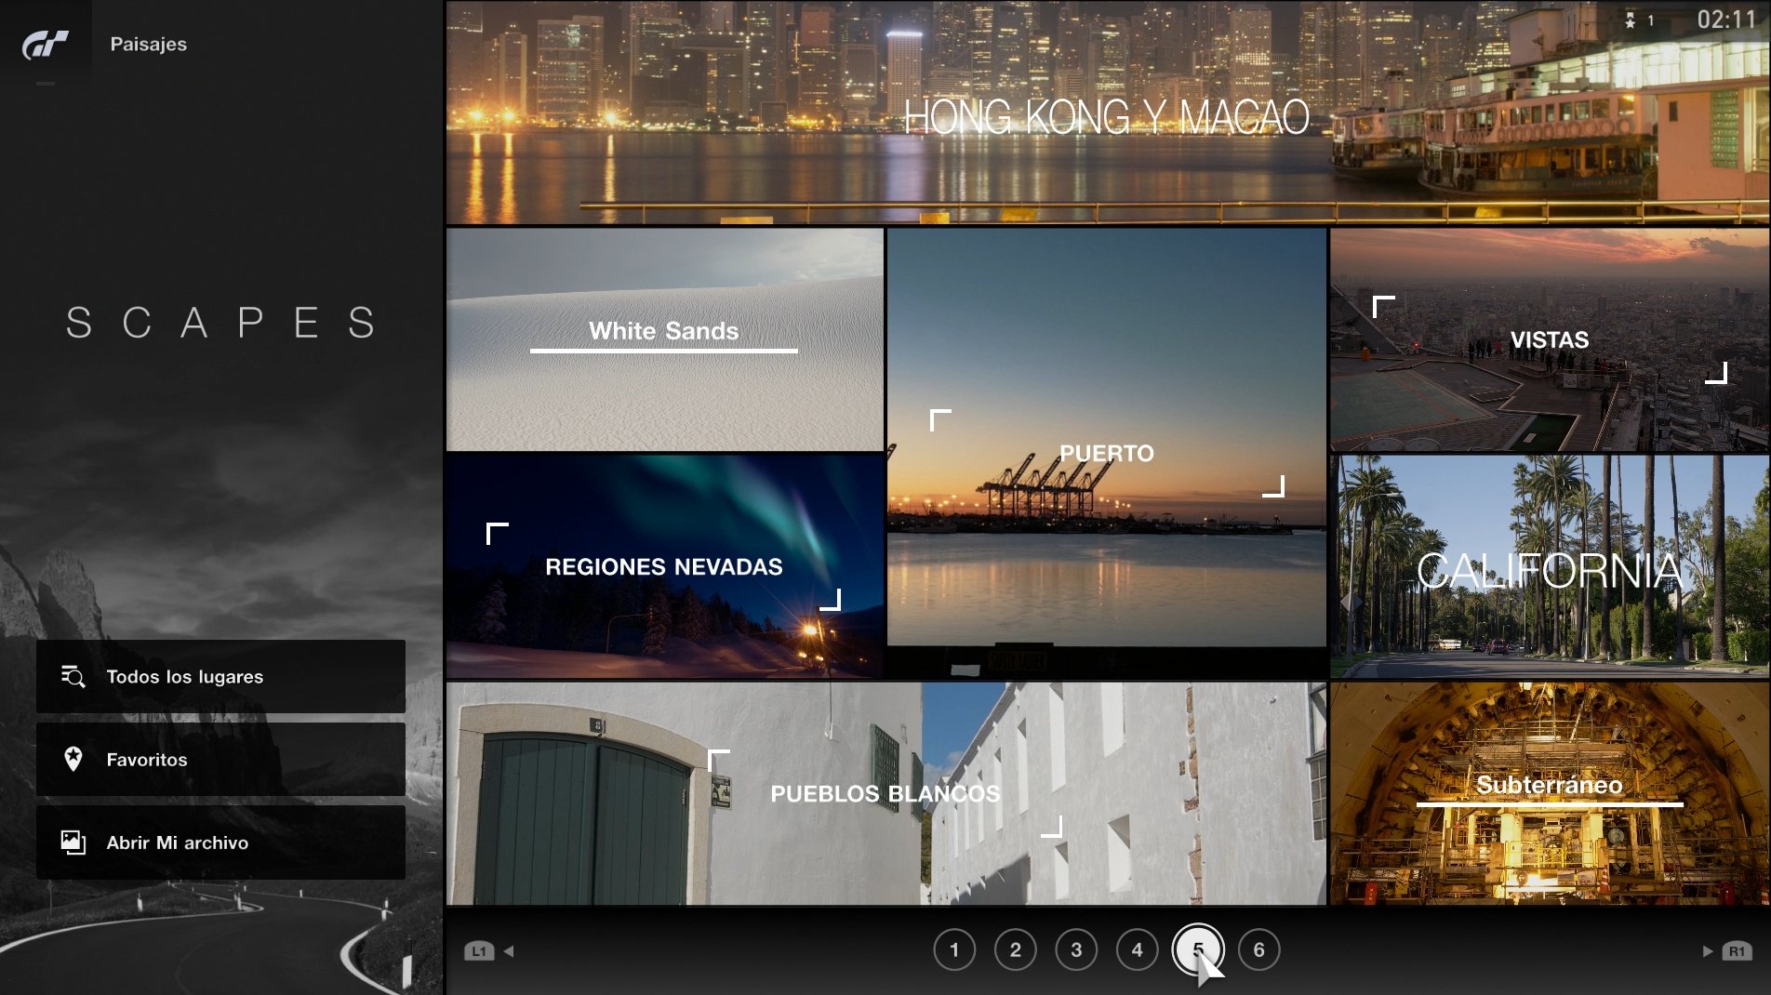
Task: Open the Favoritos list
Action: click(220, 759)
